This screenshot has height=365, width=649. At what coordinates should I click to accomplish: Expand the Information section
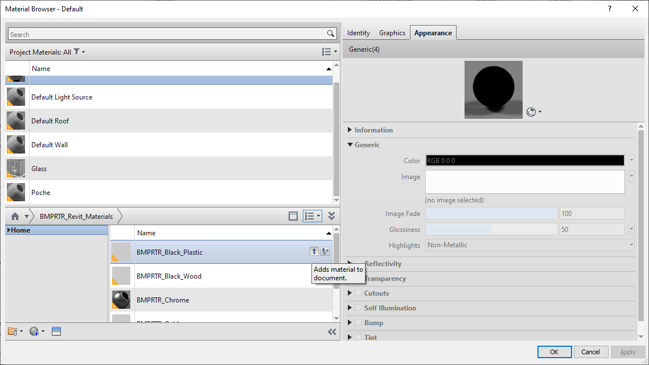click(350, 130)
